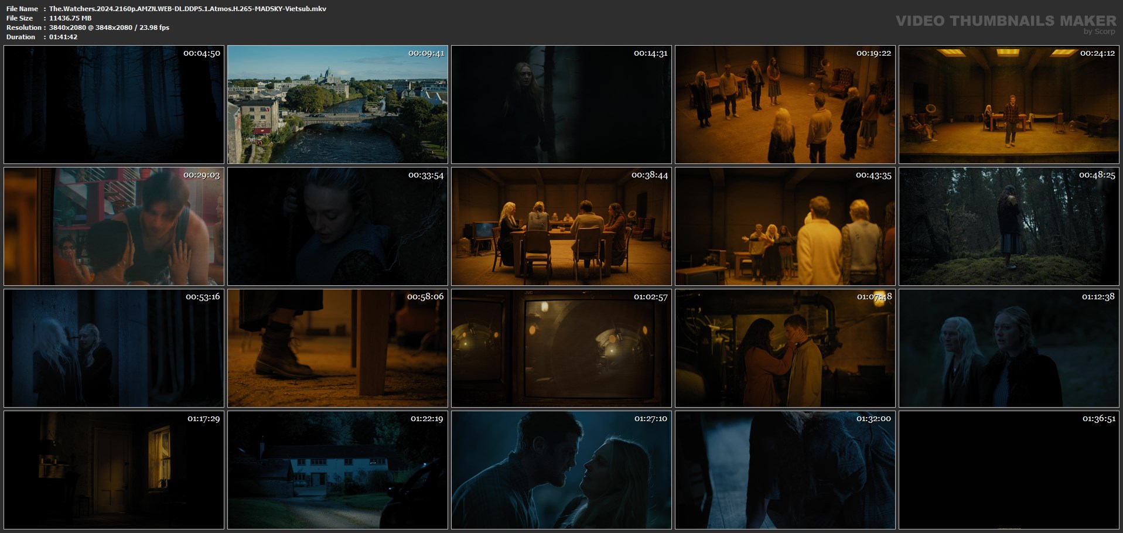Viewport: 1123px width, 533px height.
Task: Click the thumbnail stamped 00:14:31
Action: point(561,104)
